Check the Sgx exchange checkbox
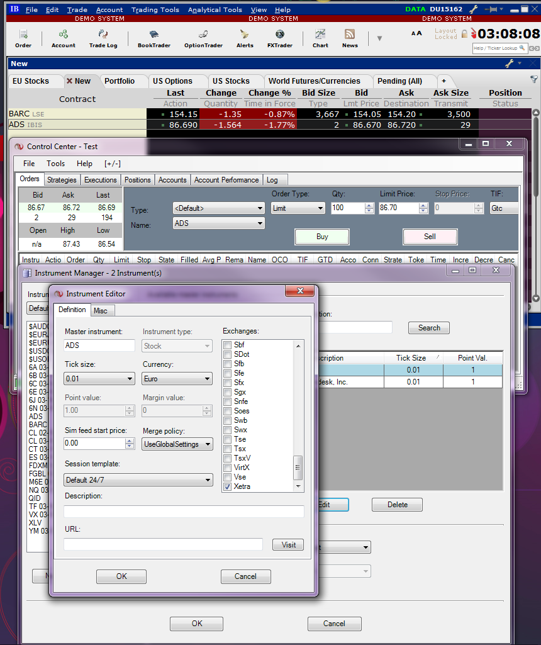Screen dimensions: 541x645 227,393
